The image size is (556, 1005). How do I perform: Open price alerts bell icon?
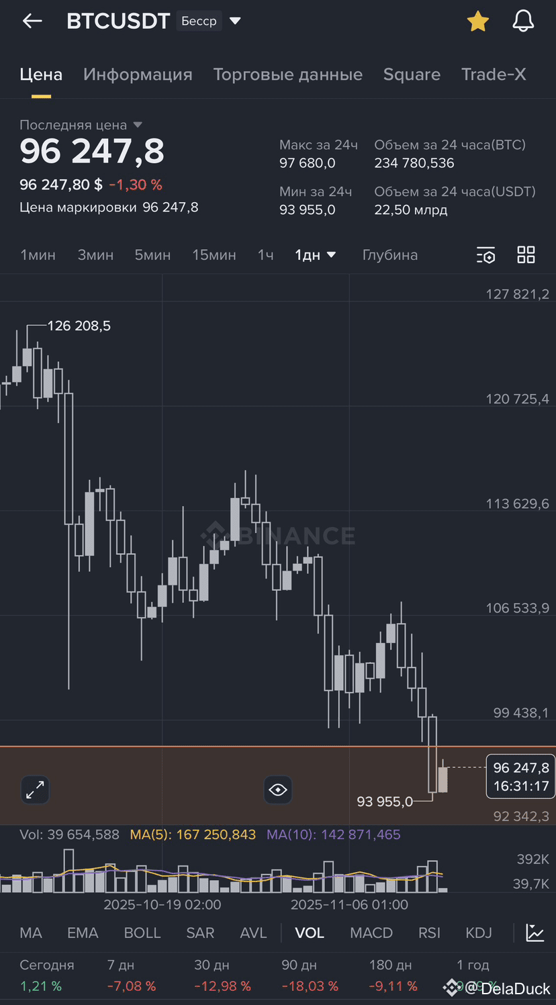523,21
